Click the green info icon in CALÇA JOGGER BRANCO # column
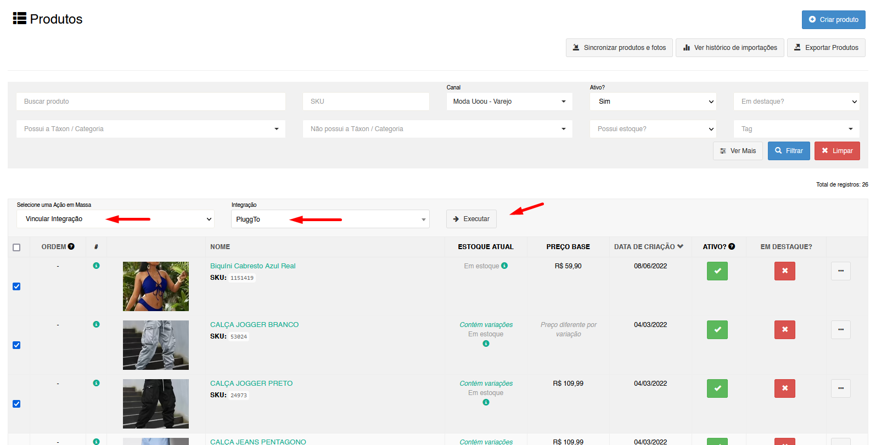Screen dimensions: 876x445 [x=96, y=324]
